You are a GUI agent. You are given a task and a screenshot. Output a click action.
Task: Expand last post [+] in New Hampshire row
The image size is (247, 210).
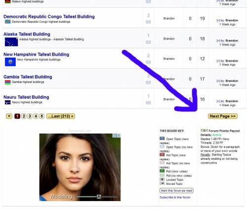[x=218, y=61]
